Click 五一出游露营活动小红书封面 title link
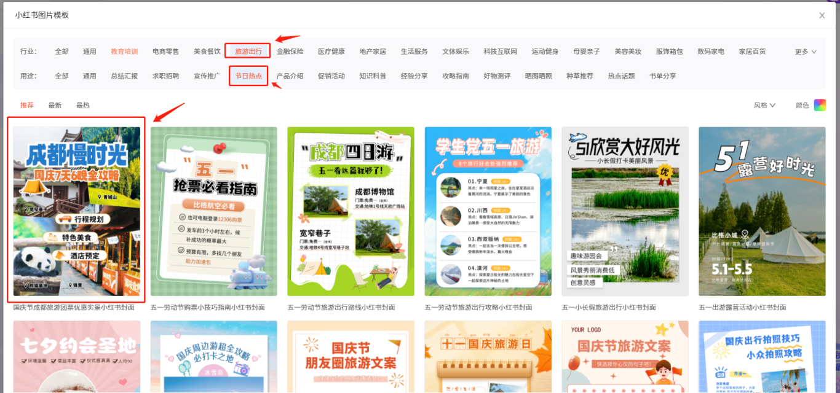Viewport: 840px width, 393px height. click(x=742, y=307)
